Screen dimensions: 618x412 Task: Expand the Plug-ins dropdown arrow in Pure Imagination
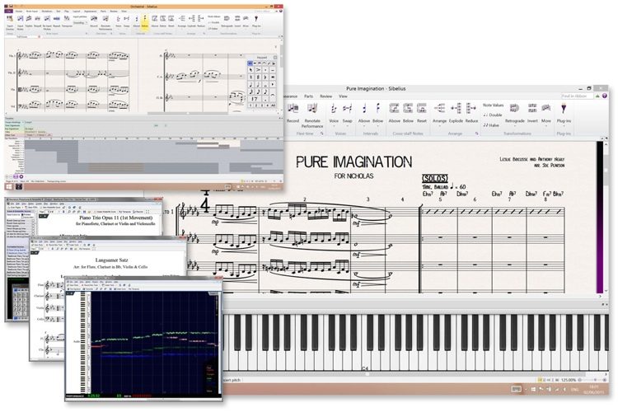pos(564,126)
